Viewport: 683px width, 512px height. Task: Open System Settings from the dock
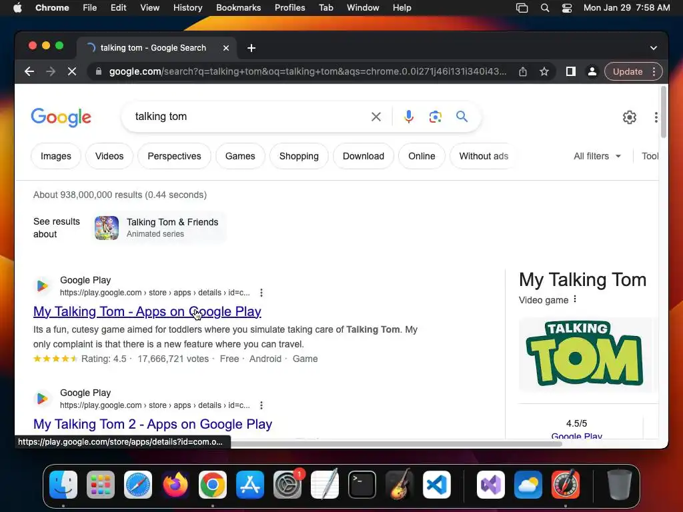[x=287, y=485]
